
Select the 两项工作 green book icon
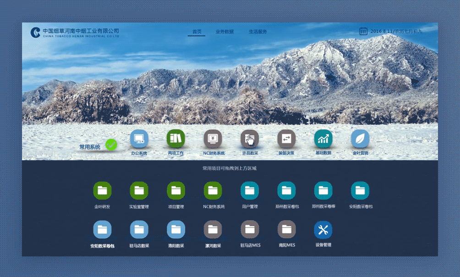176,140
